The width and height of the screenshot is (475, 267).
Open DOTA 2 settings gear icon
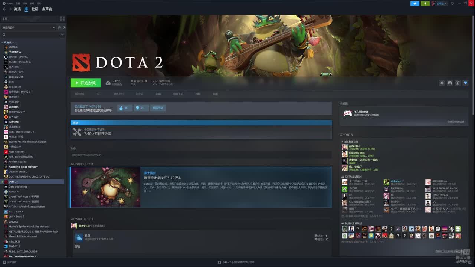(x=442, y=83)
